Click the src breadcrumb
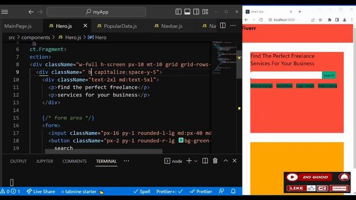The height and width of the screenshot is (200, 356). 12,37
